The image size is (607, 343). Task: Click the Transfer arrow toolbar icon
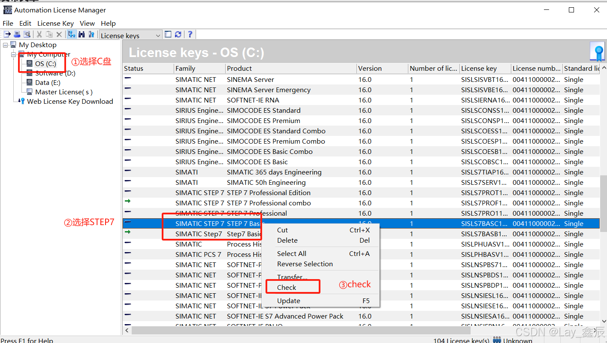[x=8, y=34]
